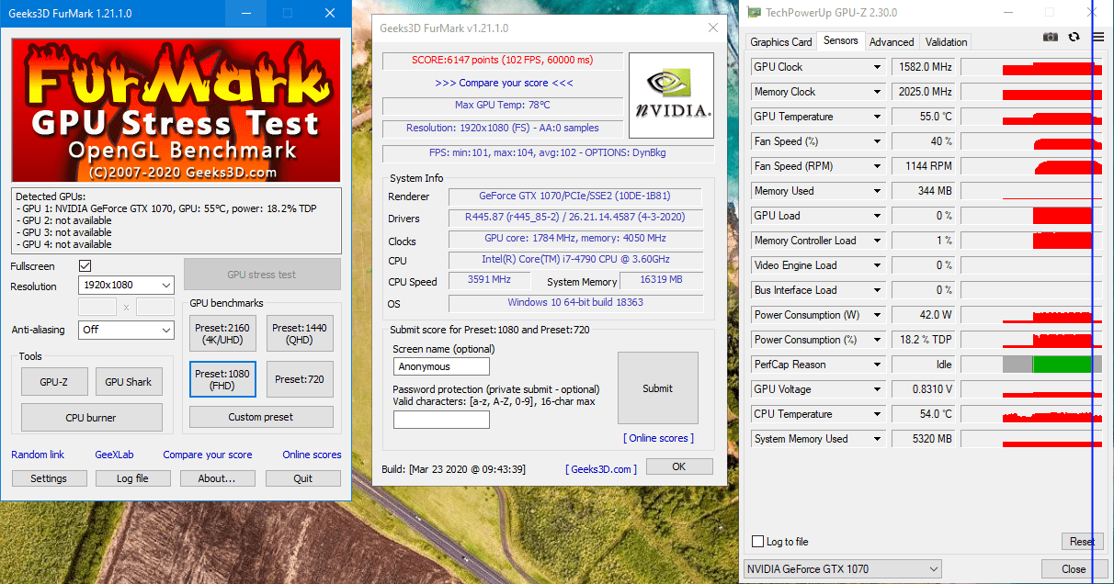
Task: Launch the GPU-Z tool from FurMark
Action: (53, 382)
